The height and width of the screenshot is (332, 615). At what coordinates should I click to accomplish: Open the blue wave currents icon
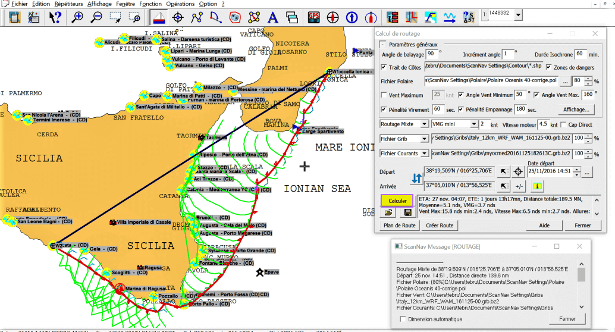tap(450, 17)
